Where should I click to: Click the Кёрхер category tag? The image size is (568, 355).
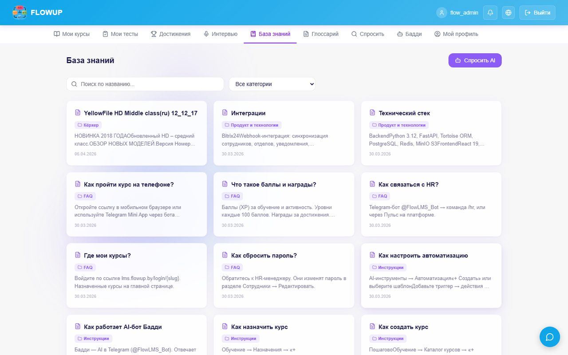click(x=88, y=125)
